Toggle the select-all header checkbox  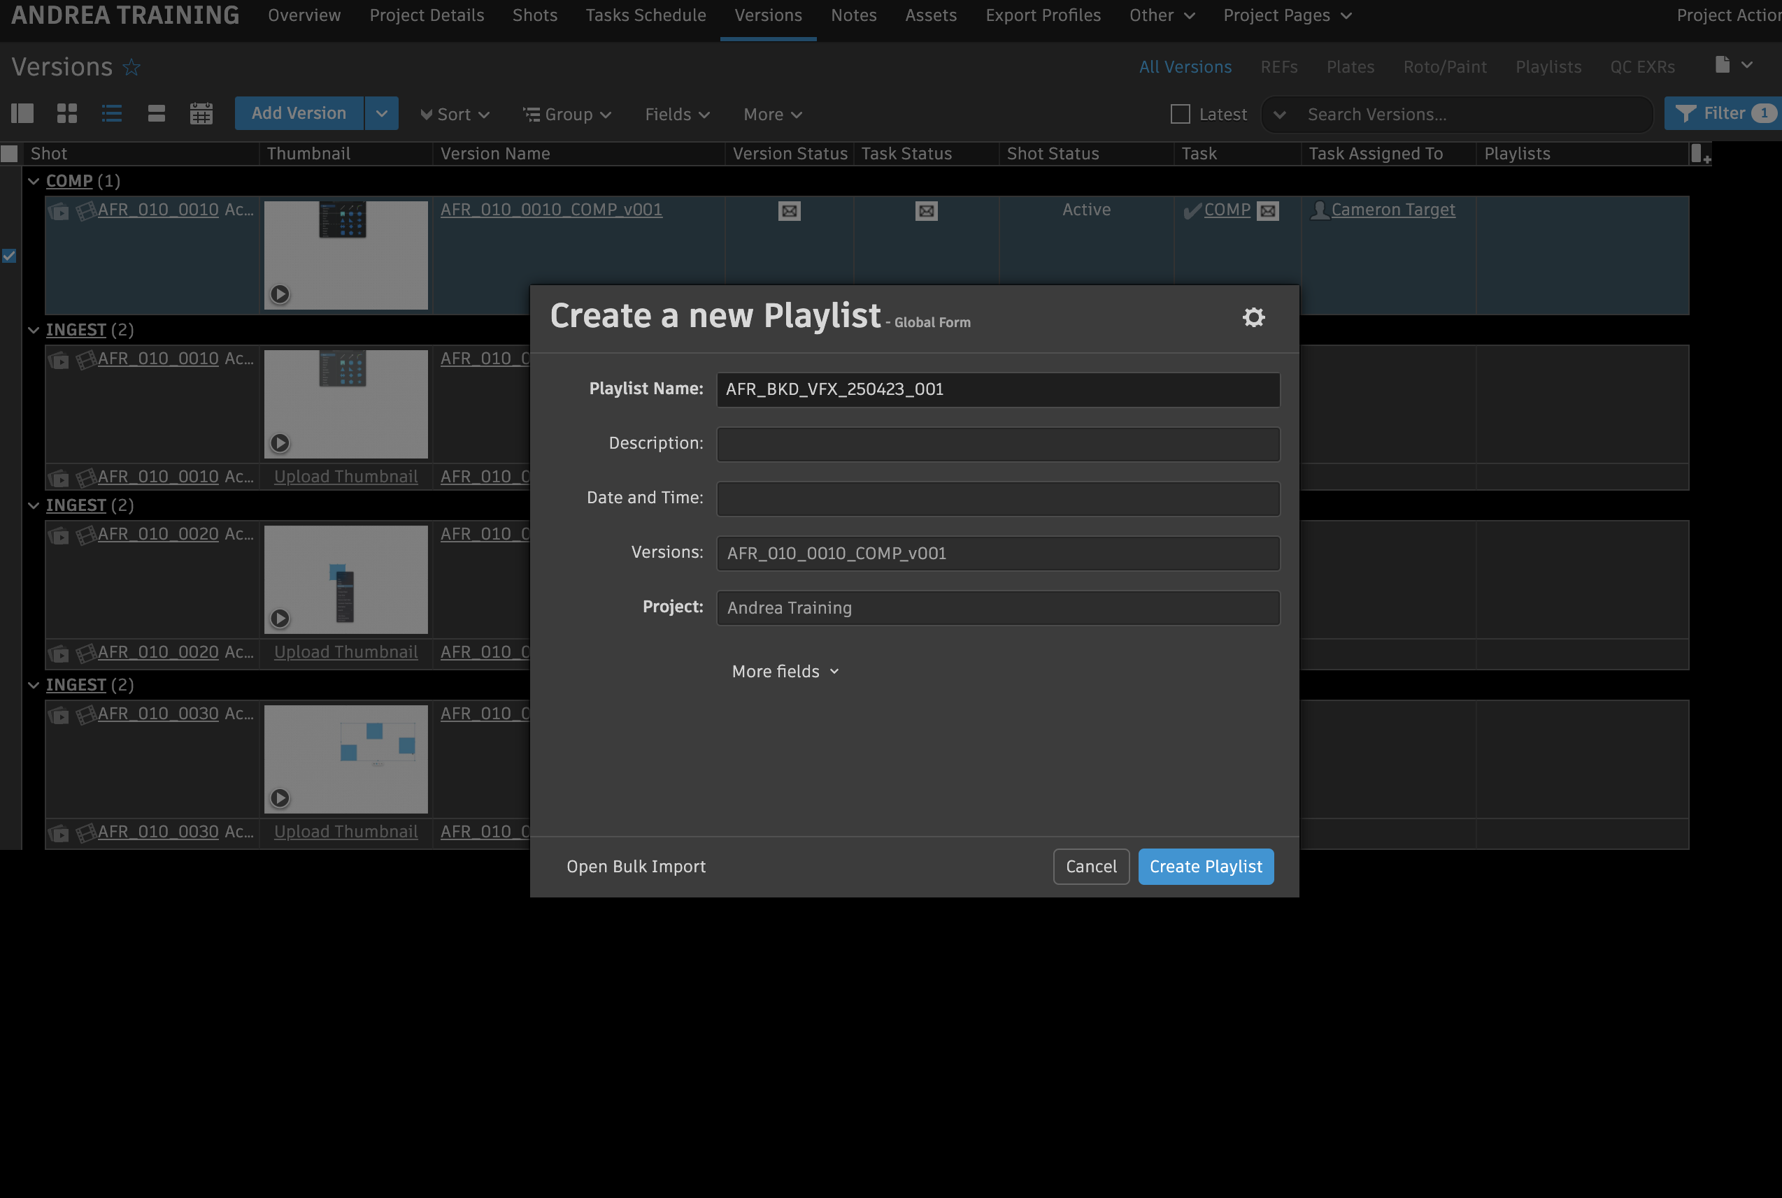(x=9, y=154)
